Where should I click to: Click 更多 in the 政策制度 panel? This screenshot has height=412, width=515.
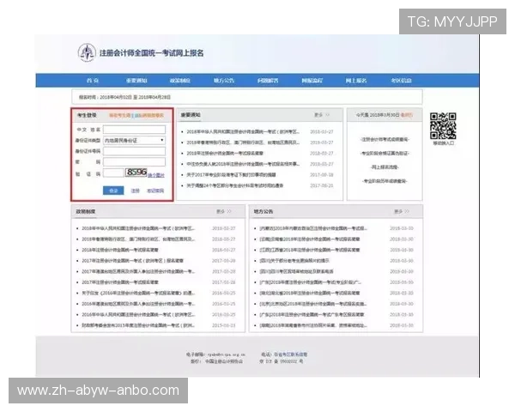(220, 210)
